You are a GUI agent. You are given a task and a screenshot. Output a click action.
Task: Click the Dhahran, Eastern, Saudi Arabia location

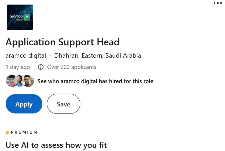pos(98,56)
